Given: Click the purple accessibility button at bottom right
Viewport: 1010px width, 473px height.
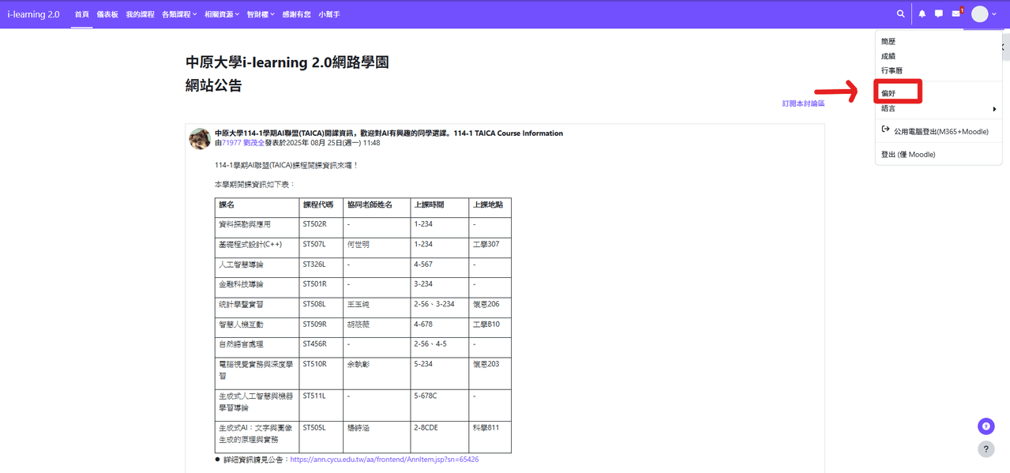Looking at the screenshot, I should click(x=986, y=426).
